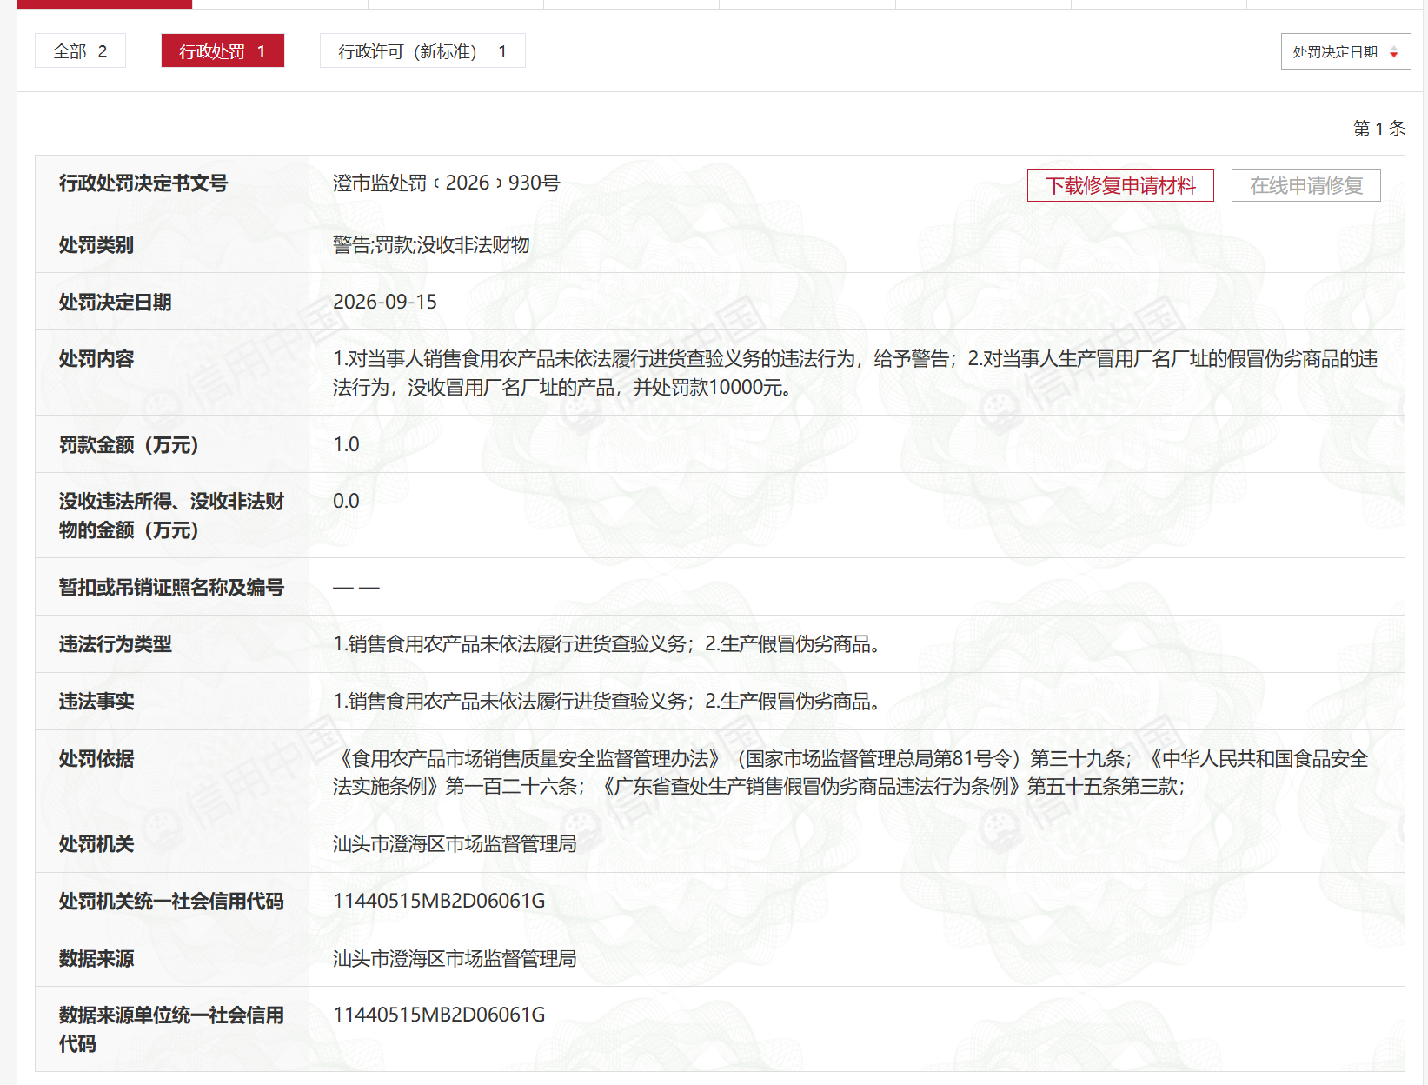1428x1085 pixels.
Task: Click the 处罚机关 row label
Action: (x=96, y=844)
